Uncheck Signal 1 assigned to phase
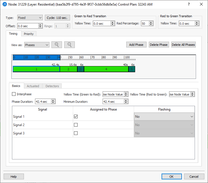208x183 pixels. 76,117
